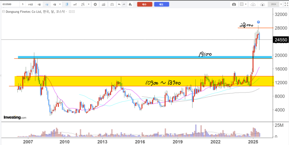The height and width of the screenshot is (145, 289).
Task: Click first small icon beside legend title
Action: (70, 12)
